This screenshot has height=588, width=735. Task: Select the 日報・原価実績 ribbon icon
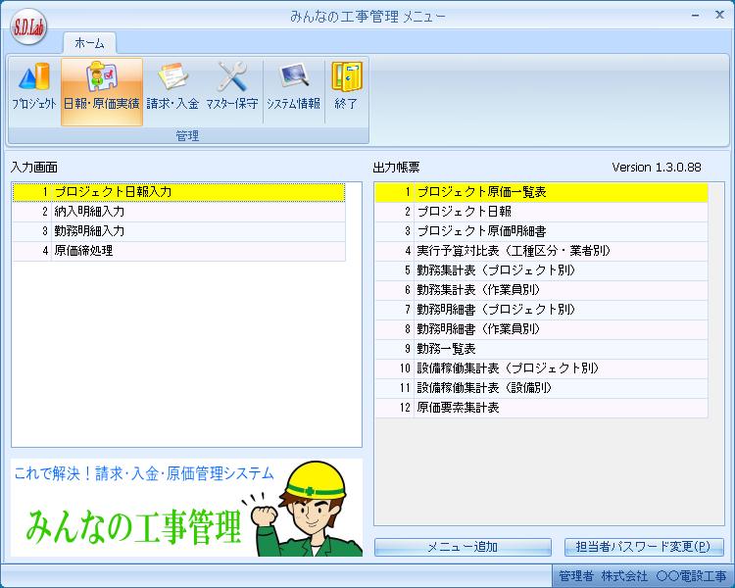pyautogui.click(x=101, y=87)
